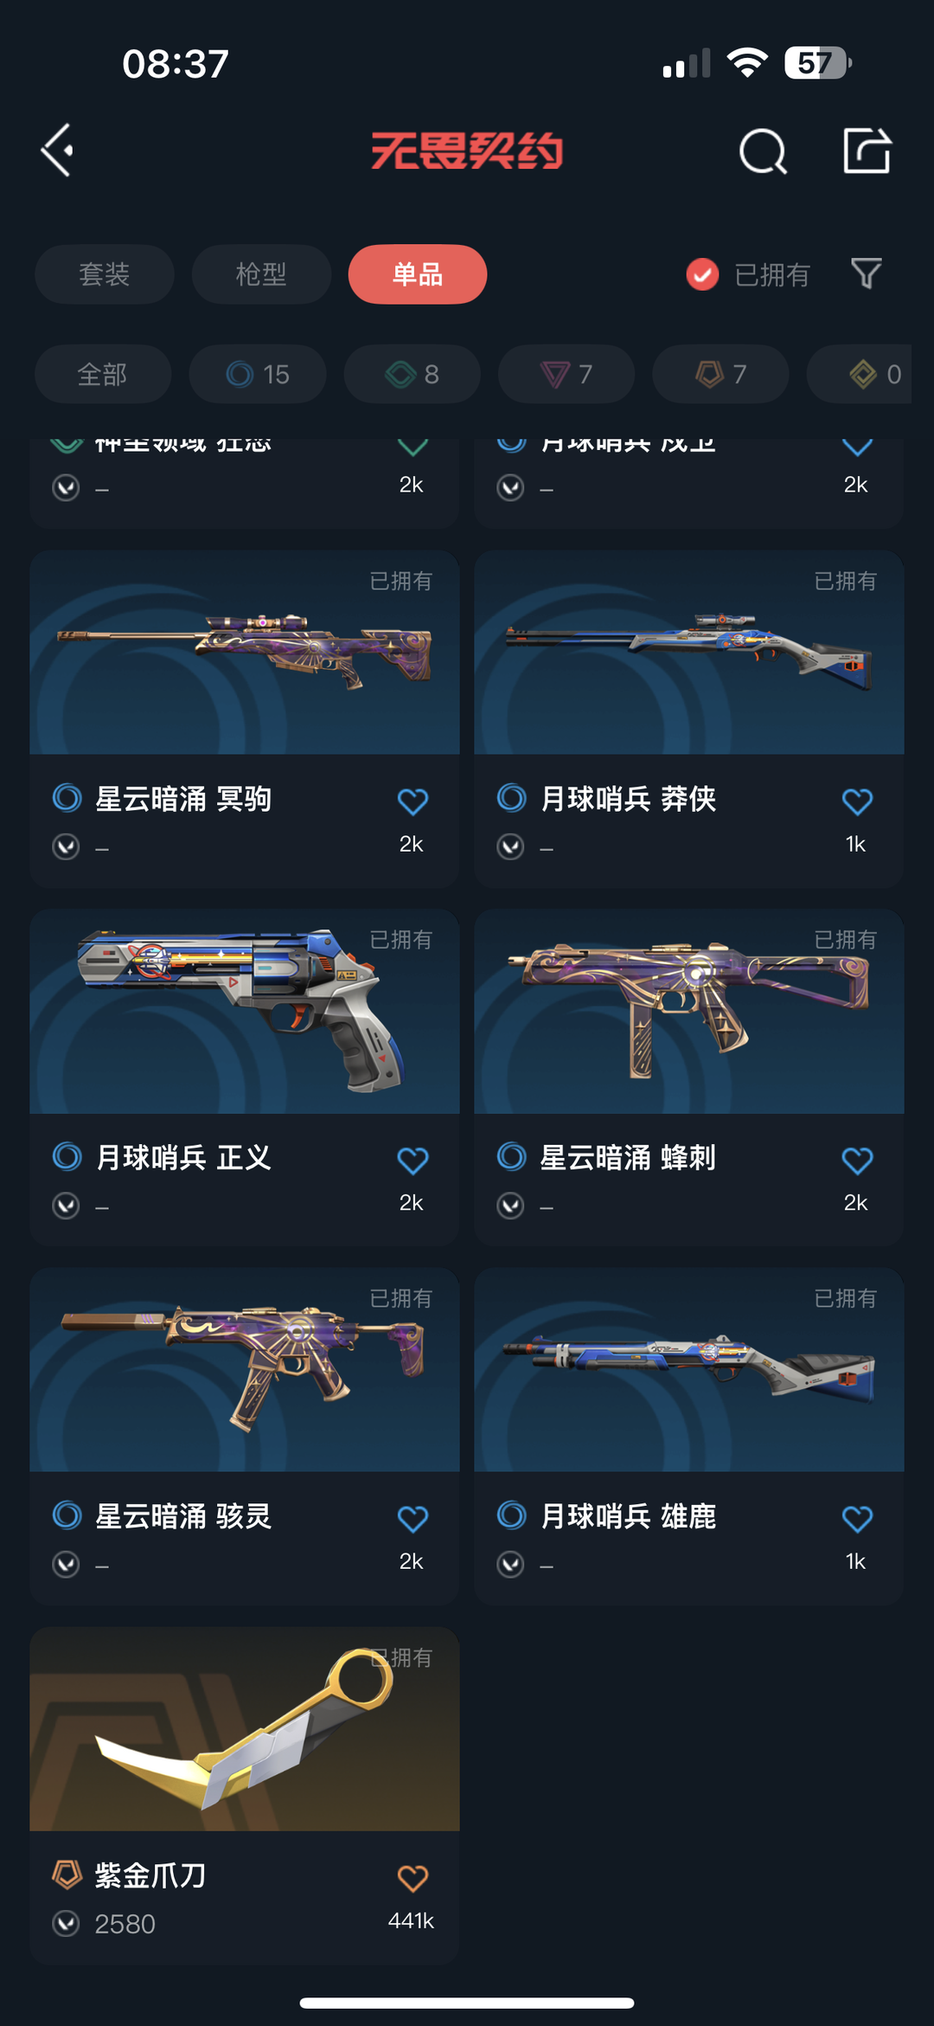The height and width of the screenshot is (2026, 934).
Task: Open the search magnifier icon
Action: (x=763, y=151)
